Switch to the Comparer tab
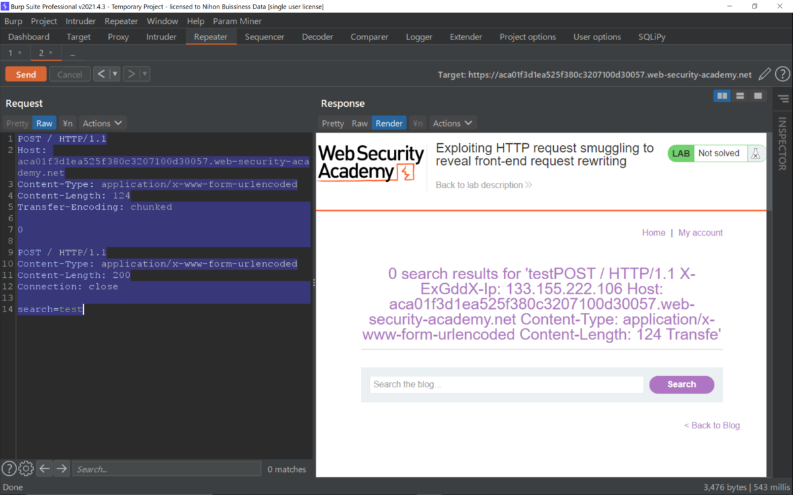 point(369,37)
